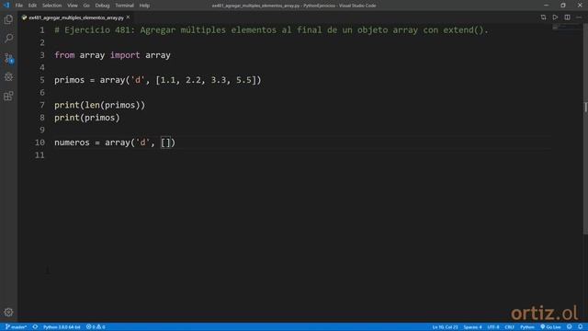Click 'print(primos)' on line 8
This screenshot has height=331, width=588.
pos(87,118)
